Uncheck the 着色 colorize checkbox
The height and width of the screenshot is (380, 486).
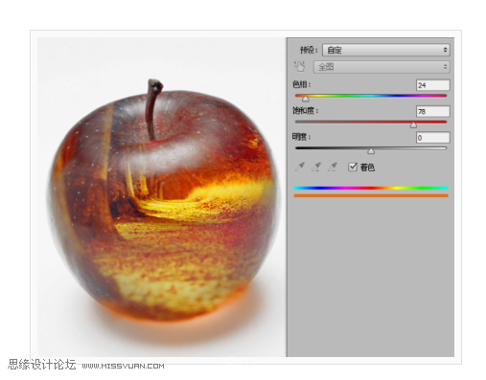click(x=353, y=167)
